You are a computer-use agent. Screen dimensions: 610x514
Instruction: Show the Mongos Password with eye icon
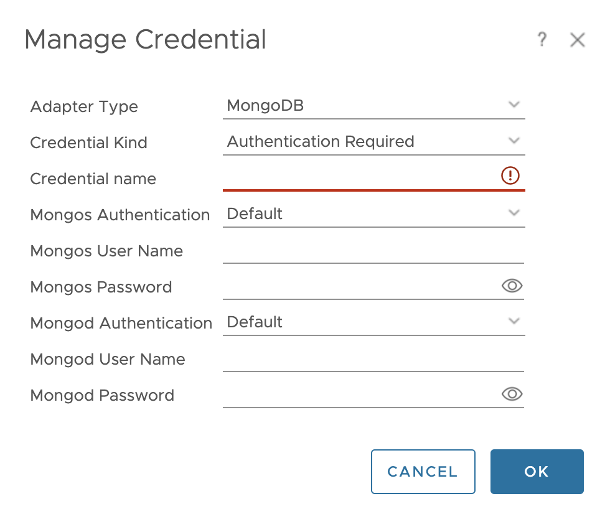coord(511,286)
